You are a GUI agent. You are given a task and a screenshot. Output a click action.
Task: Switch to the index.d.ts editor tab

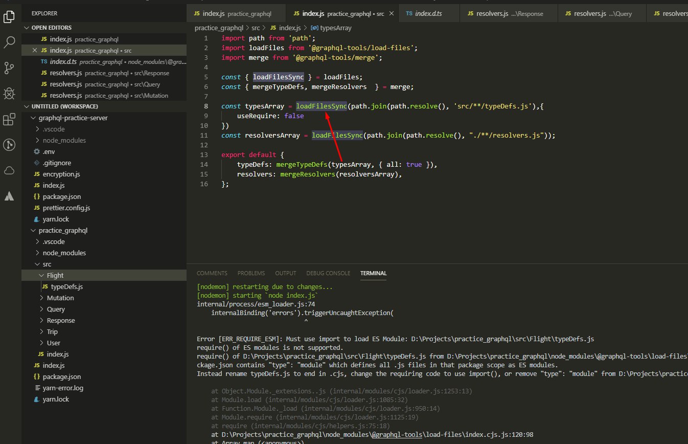tap(428, 14)
